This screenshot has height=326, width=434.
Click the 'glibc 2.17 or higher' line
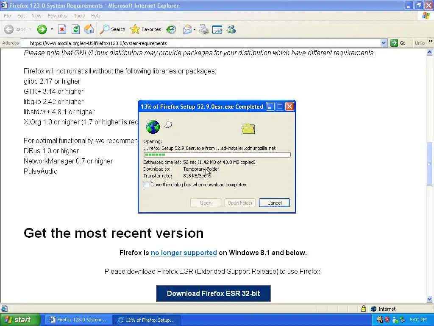point(52,81)
